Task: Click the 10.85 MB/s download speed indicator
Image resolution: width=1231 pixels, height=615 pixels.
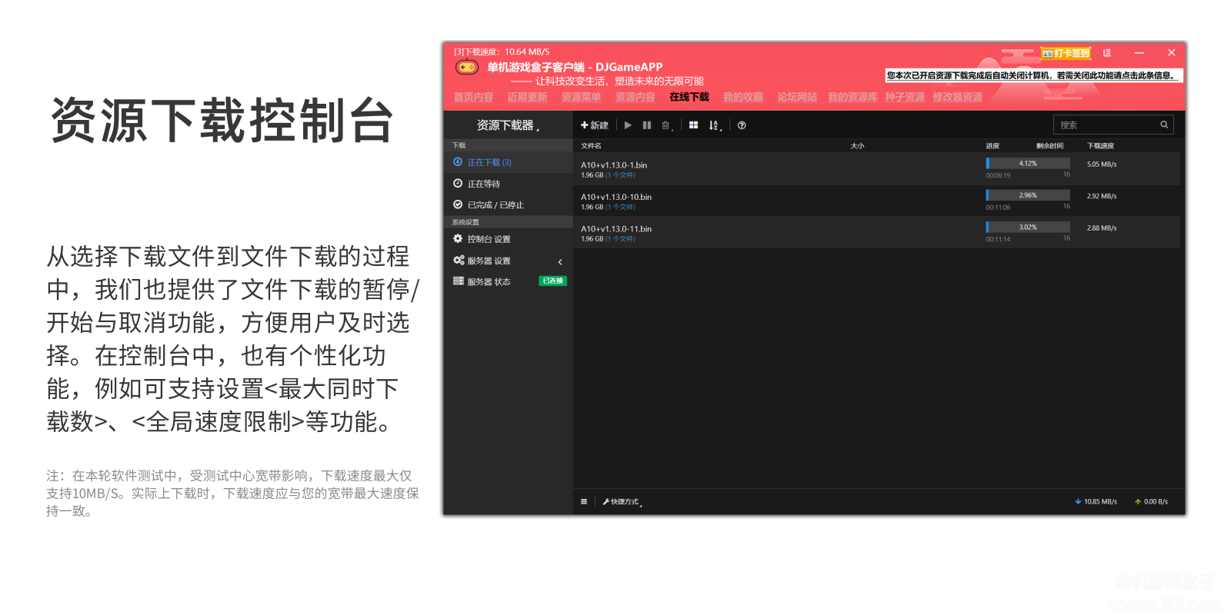Action: click(x=1096, y=502)
